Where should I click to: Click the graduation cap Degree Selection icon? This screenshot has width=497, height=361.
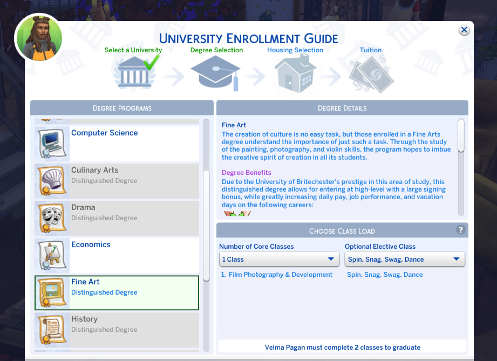tap(215, 73)
